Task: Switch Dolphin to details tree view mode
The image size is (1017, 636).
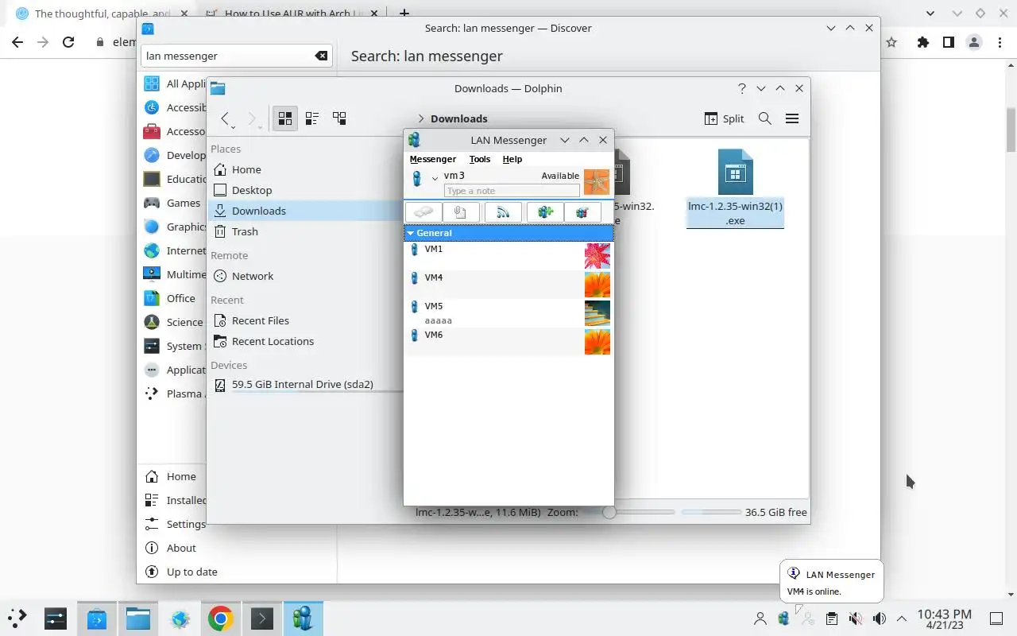Action: 339,118
